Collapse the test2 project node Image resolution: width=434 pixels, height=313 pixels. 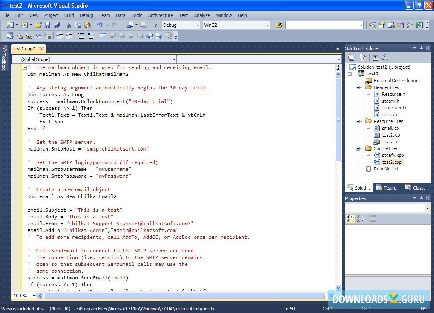click(350, 74)
